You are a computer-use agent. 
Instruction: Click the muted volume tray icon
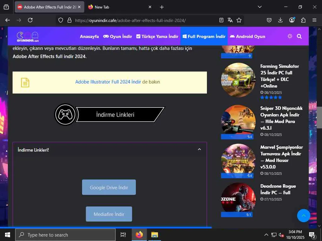click(x=281, y=235)
